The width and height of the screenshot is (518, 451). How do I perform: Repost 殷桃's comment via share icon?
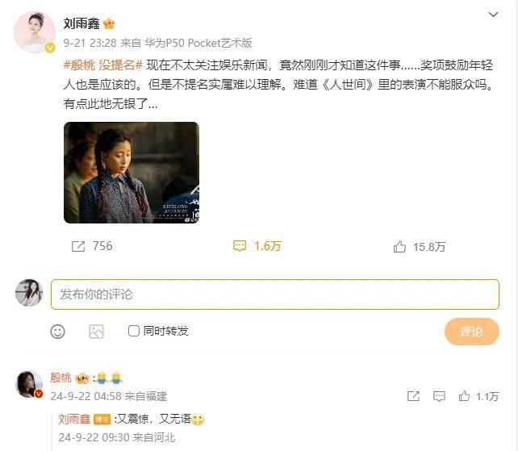tap(413, 396)
